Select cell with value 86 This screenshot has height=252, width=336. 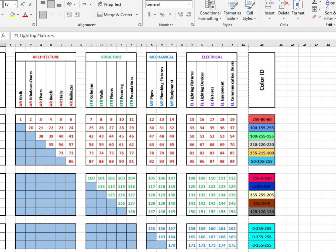[71, 161]
